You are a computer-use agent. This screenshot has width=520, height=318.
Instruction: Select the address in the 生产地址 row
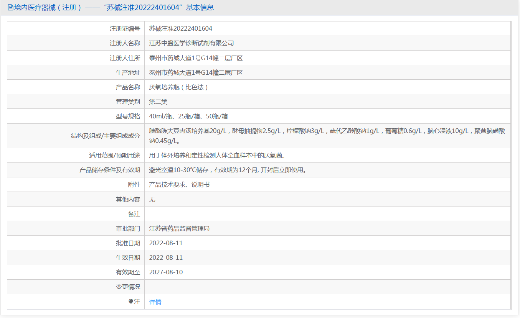(x=196, y=72)
